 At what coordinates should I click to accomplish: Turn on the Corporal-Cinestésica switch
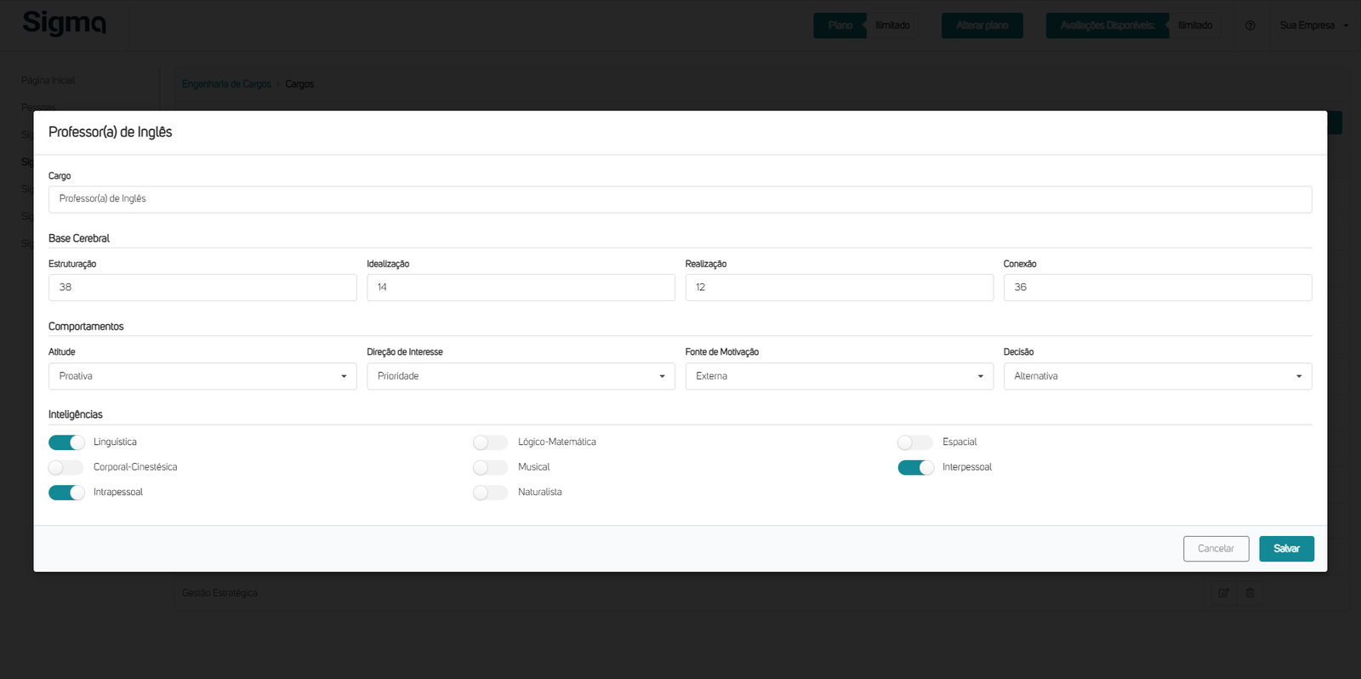click(66, 467)
